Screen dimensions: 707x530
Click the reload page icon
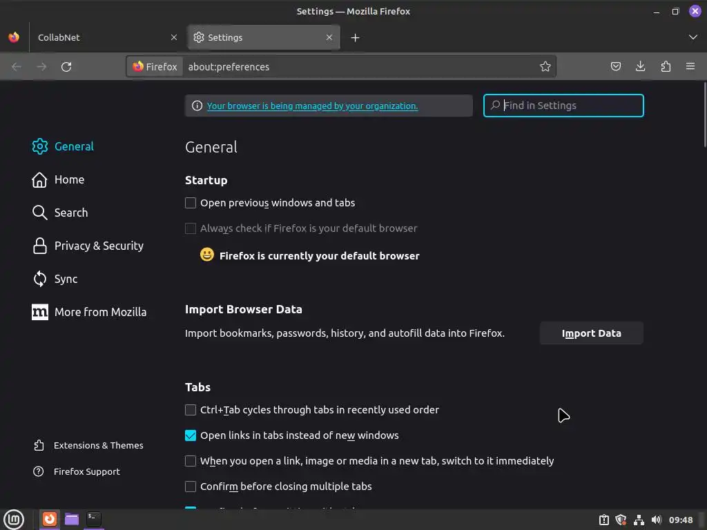(66, 67)
